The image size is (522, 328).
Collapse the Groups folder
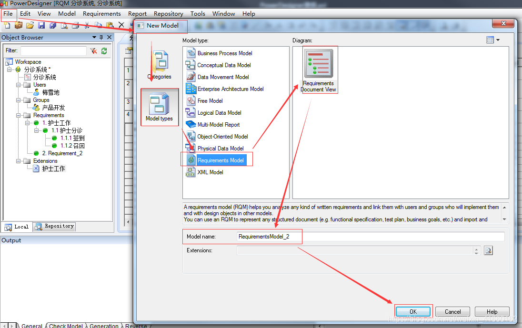pyautogui.click(x=19, y=100)
